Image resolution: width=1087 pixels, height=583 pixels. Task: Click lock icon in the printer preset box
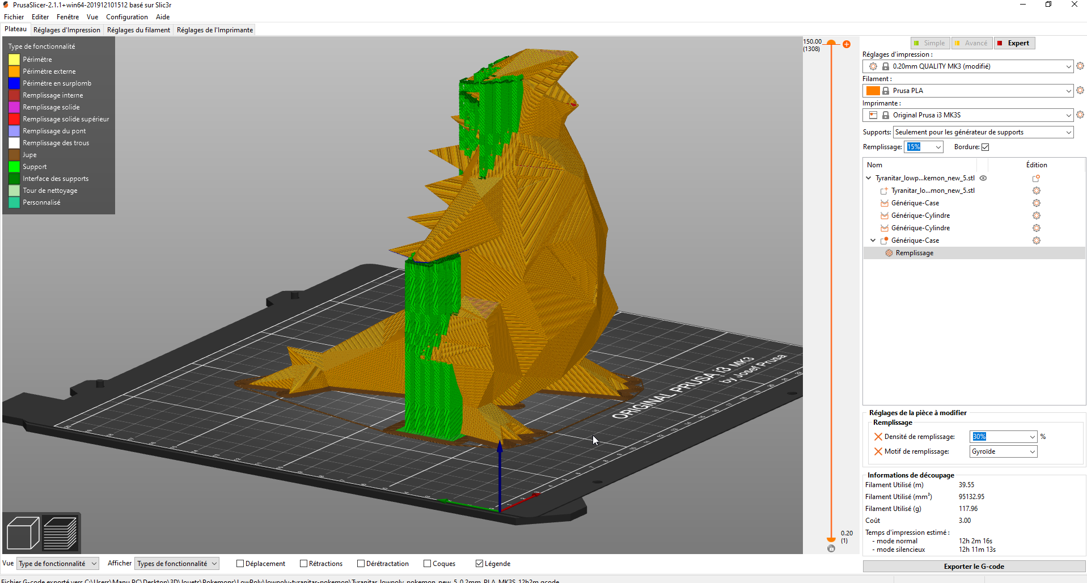pyautogui.click(x=885, y=115)
